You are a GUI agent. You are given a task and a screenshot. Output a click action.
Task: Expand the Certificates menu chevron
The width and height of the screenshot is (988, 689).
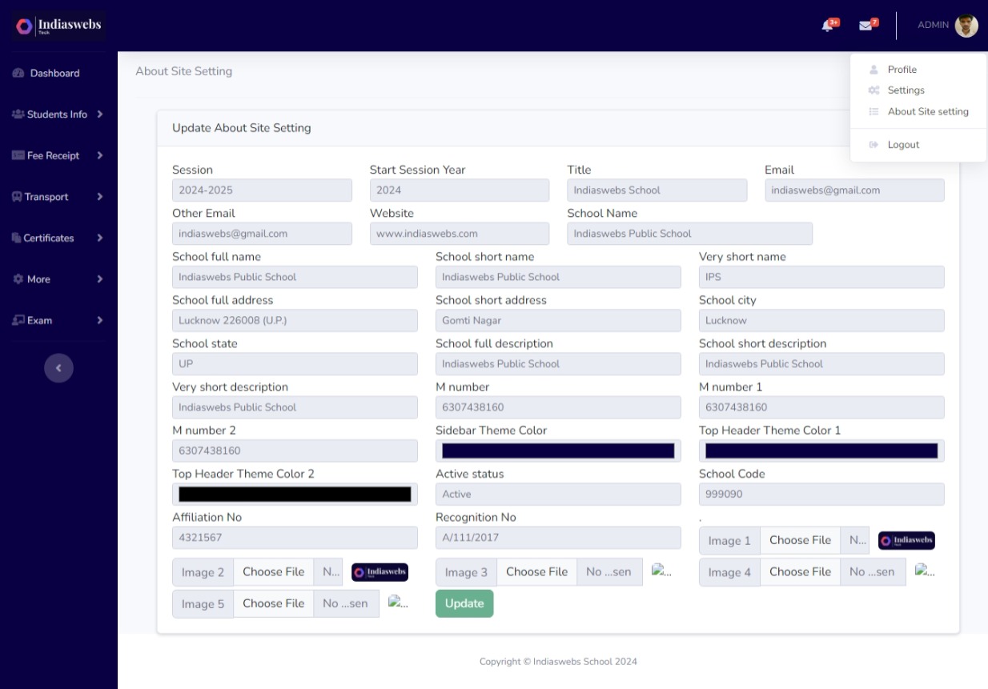(100, 238)
